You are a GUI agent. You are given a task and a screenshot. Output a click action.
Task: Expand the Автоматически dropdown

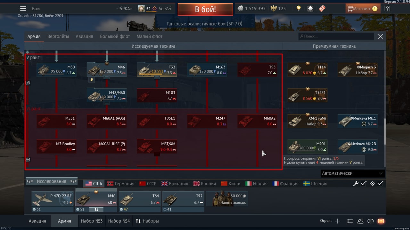click(x=352, y=173)
